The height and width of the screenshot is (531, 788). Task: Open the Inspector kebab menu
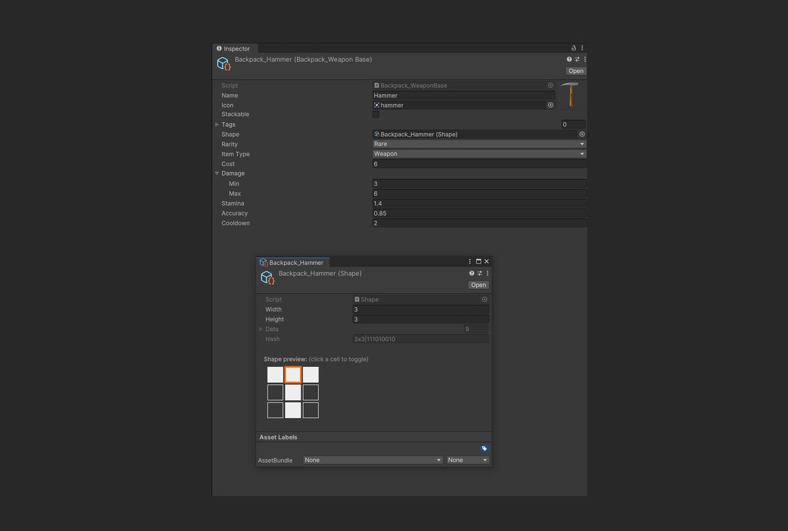[582, 48]
